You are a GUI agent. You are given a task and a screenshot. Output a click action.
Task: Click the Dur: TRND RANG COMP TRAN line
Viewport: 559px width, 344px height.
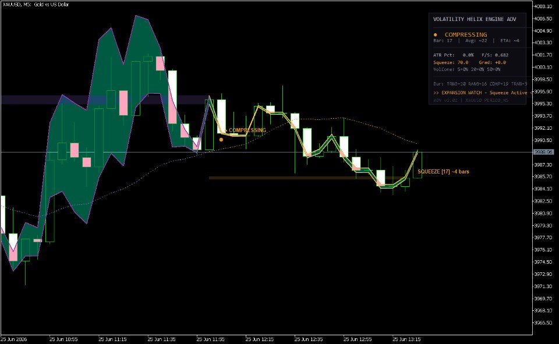(x=480, y=84)
